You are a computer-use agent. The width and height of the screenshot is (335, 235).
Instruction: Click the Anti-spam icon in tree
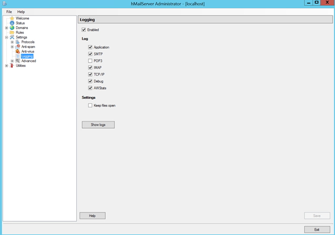coord(18,47)
